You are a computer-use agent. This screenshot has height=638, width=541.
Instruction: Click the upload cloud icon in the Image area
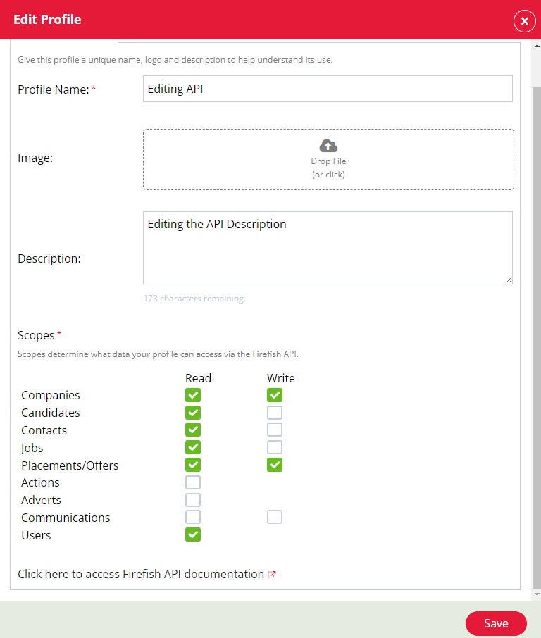pyautogui.click(x=328, y=146)
